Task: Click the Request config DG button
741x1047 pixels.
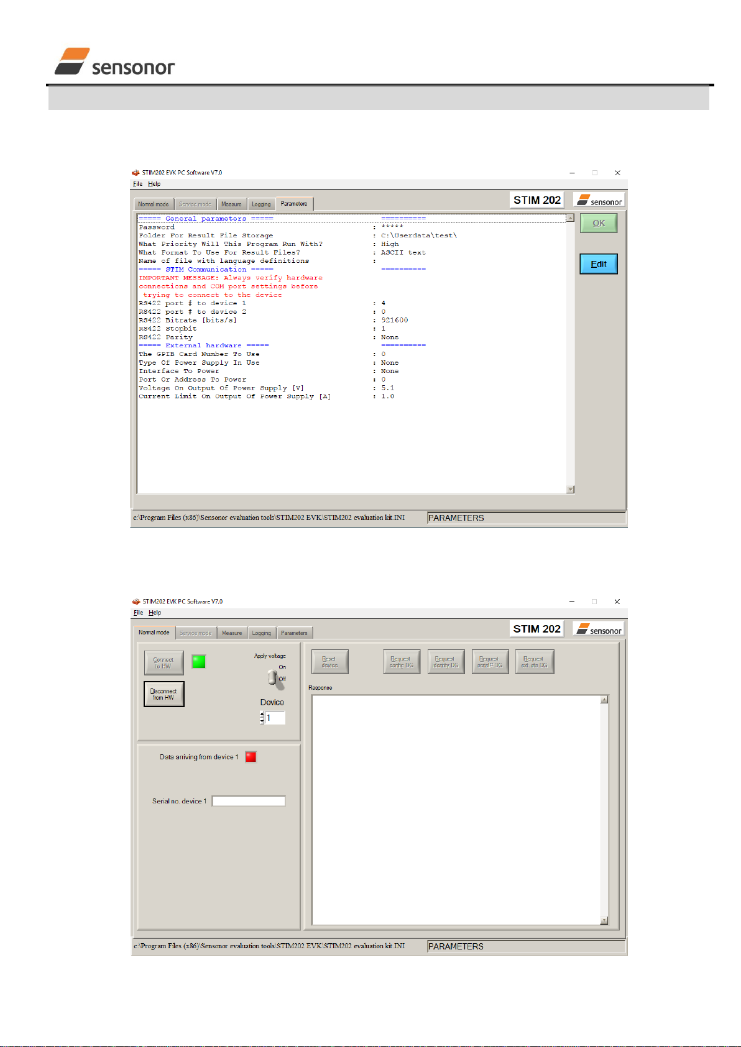Action: (x=402, y=662)
